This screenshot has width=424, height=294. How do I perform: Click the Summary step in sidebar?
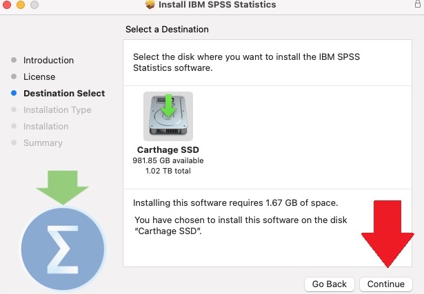43,143
